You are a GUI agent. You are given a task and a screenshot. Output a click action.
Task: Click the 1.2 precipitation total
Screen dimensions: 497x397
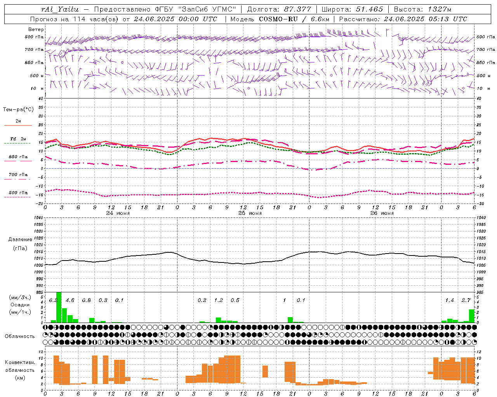click(x=219, y=300)
